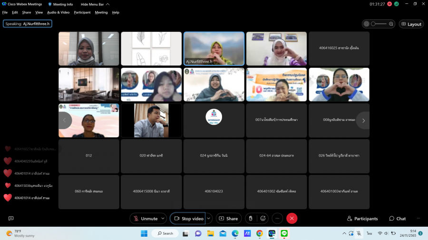This screenshot has height=240, width=428.
Task: Open the emoji reactions picker
Action: pos(263,218)
